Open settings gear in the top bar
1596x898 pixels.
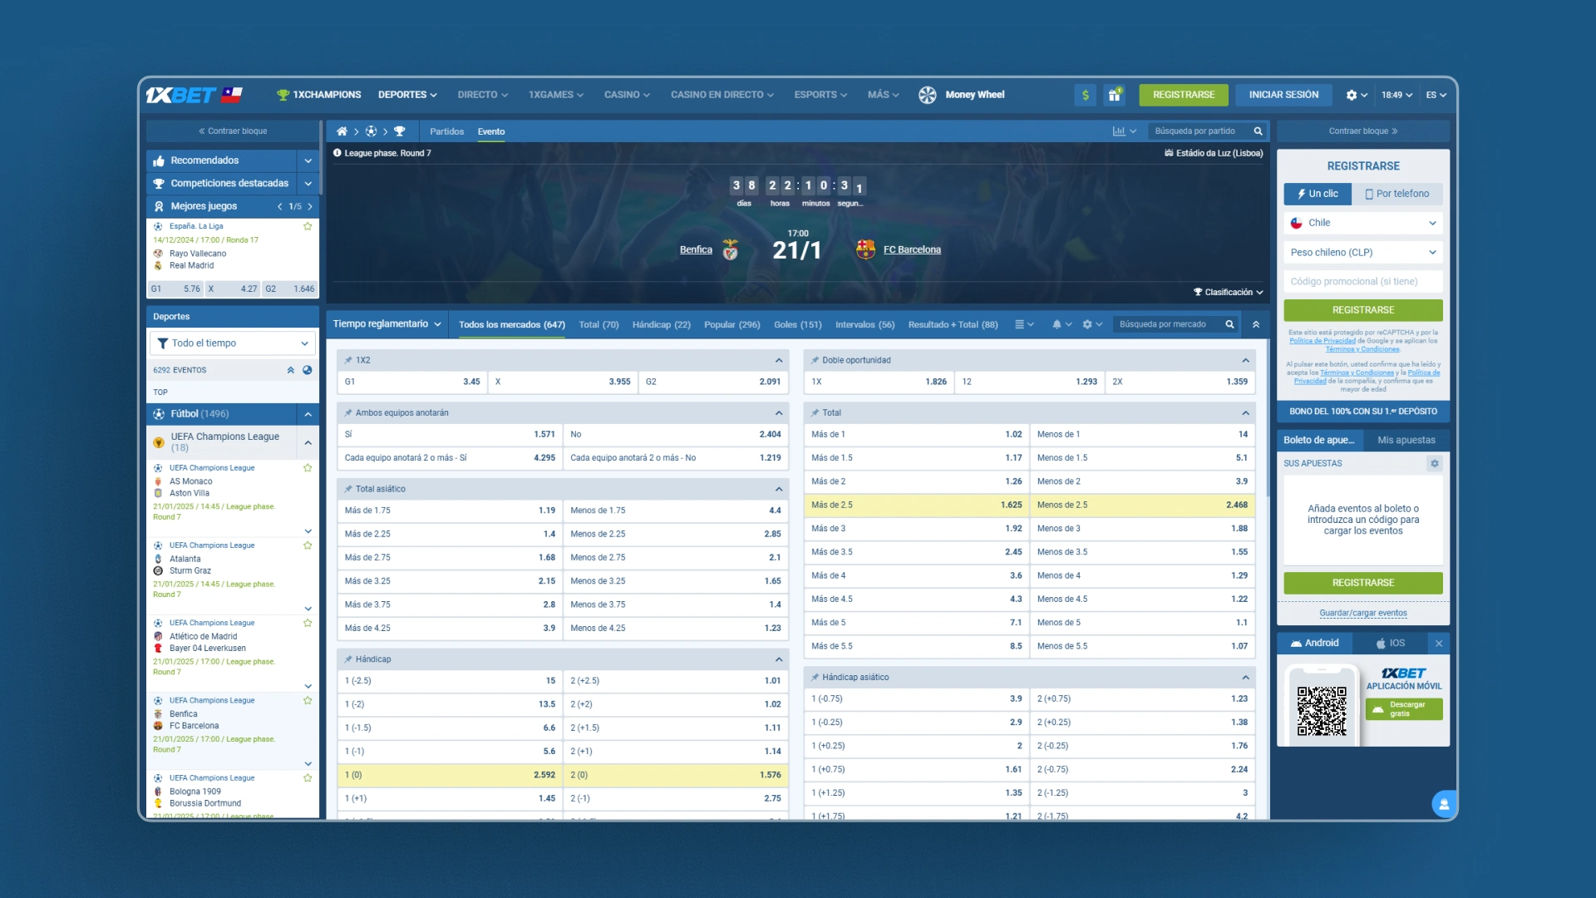tap(1352, 95)
